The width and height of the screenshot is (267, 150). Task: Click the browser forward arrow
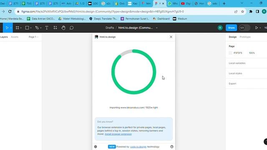click(3, 11)
